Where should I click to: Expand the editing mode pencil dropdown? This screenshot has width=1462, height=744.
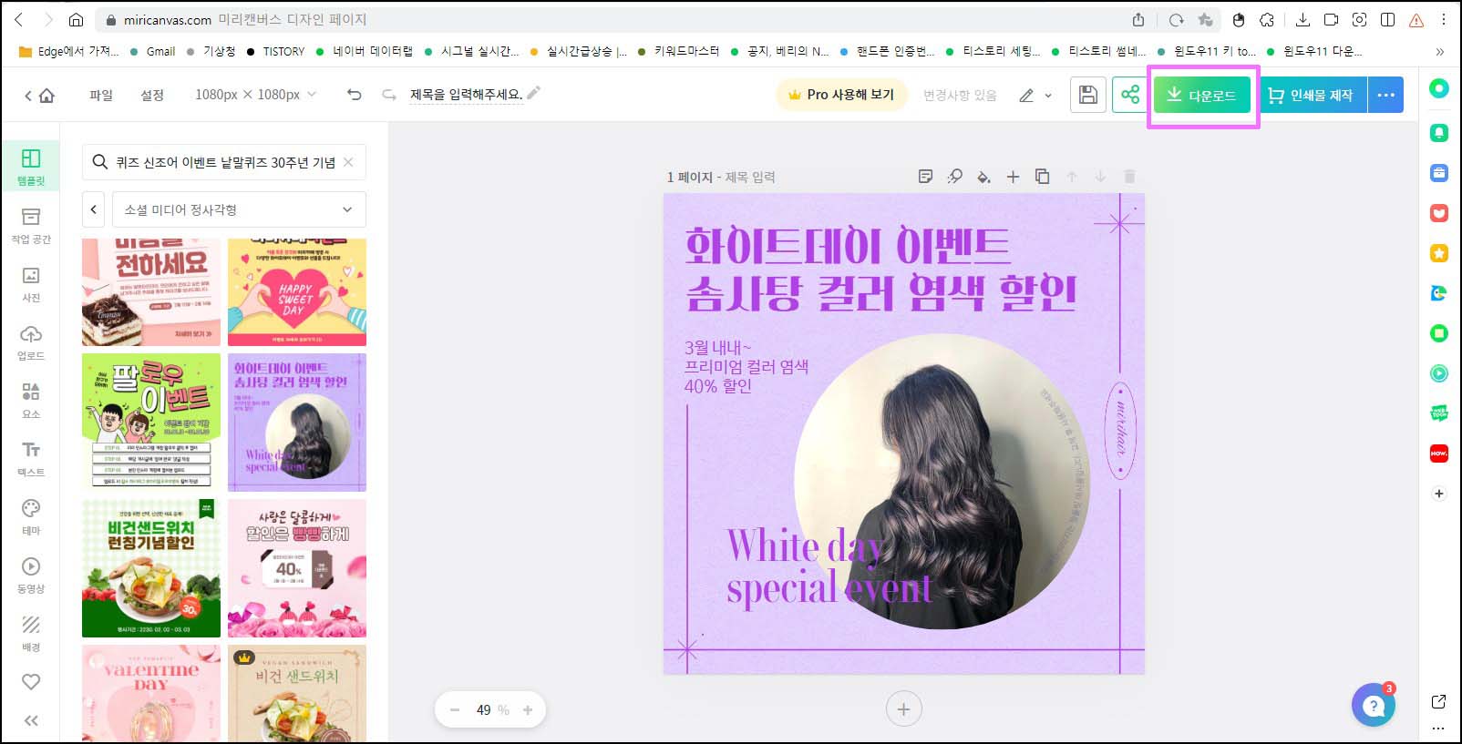coord(1035,95)
